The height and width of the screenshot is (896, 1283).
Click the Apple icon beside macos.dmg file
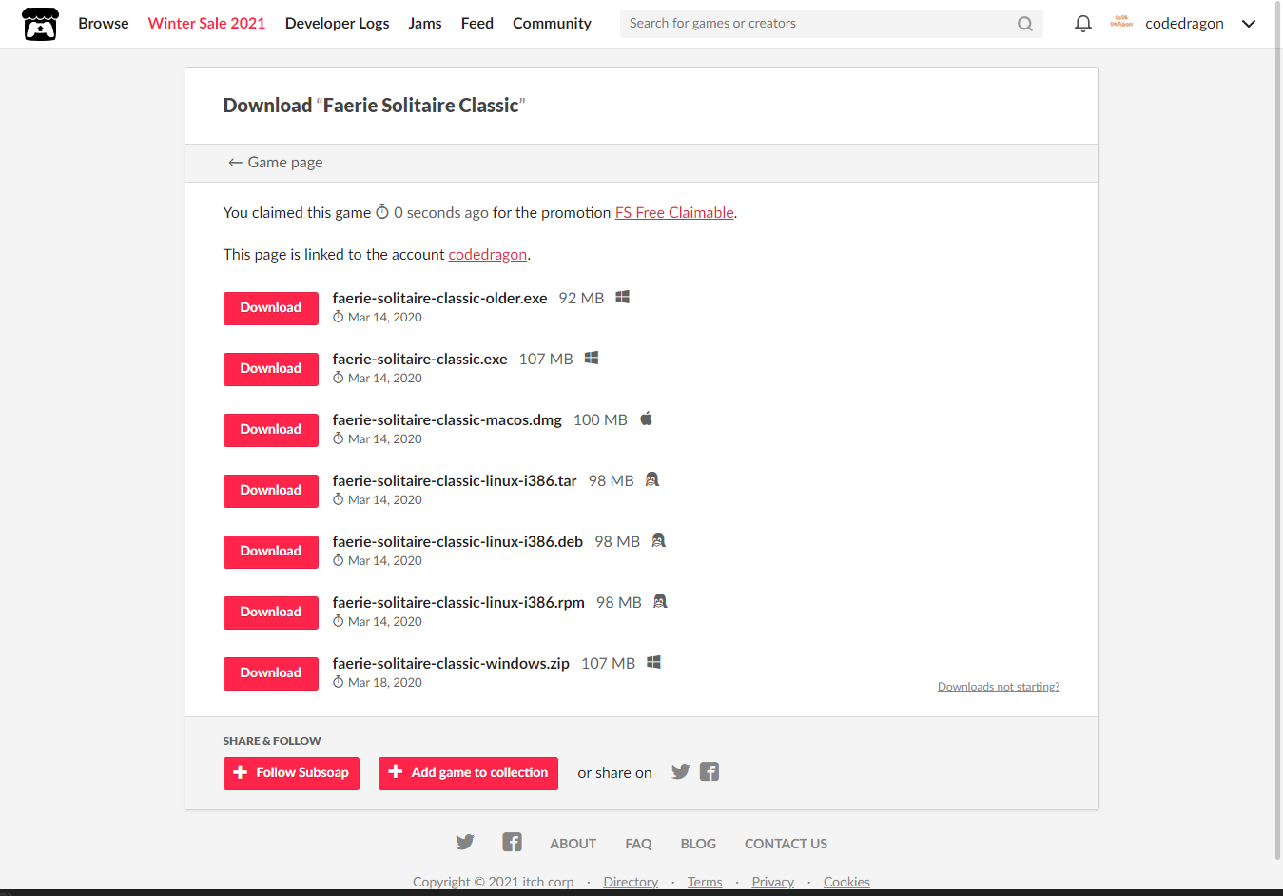click(646, 419)
